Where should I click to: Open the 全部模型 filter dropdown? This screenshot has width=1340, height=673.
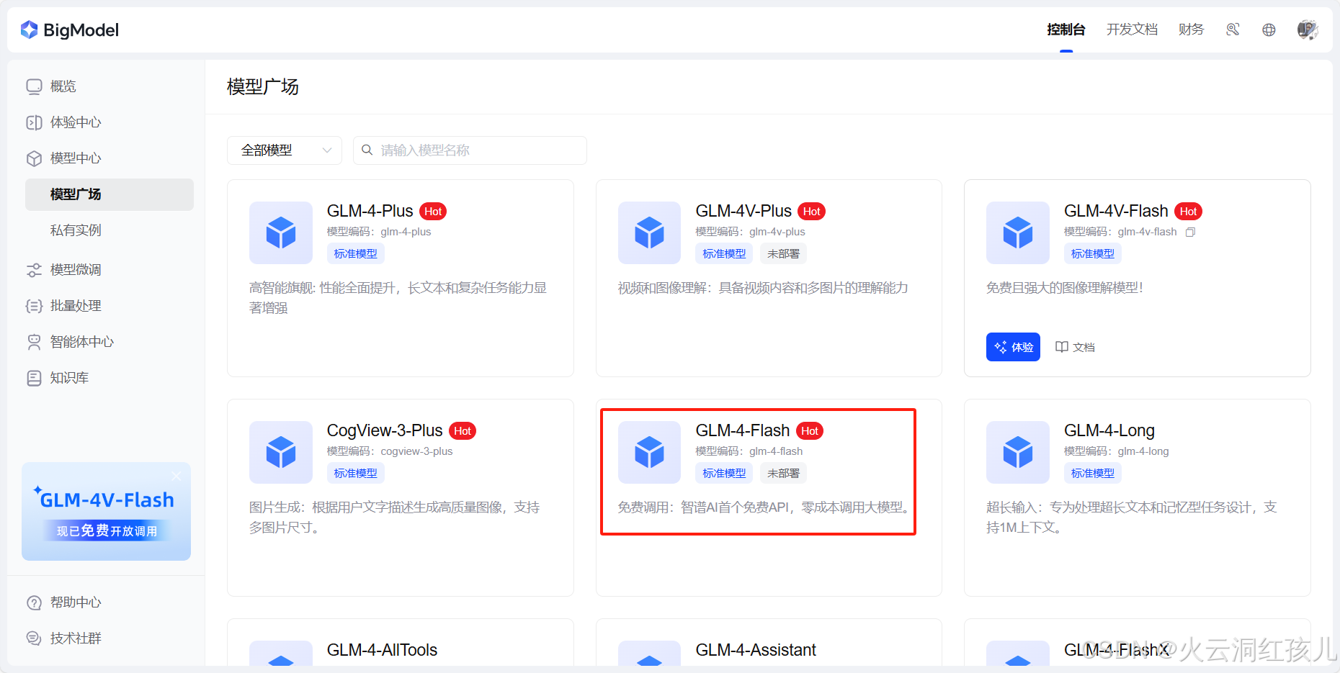[x=285, y=150]
